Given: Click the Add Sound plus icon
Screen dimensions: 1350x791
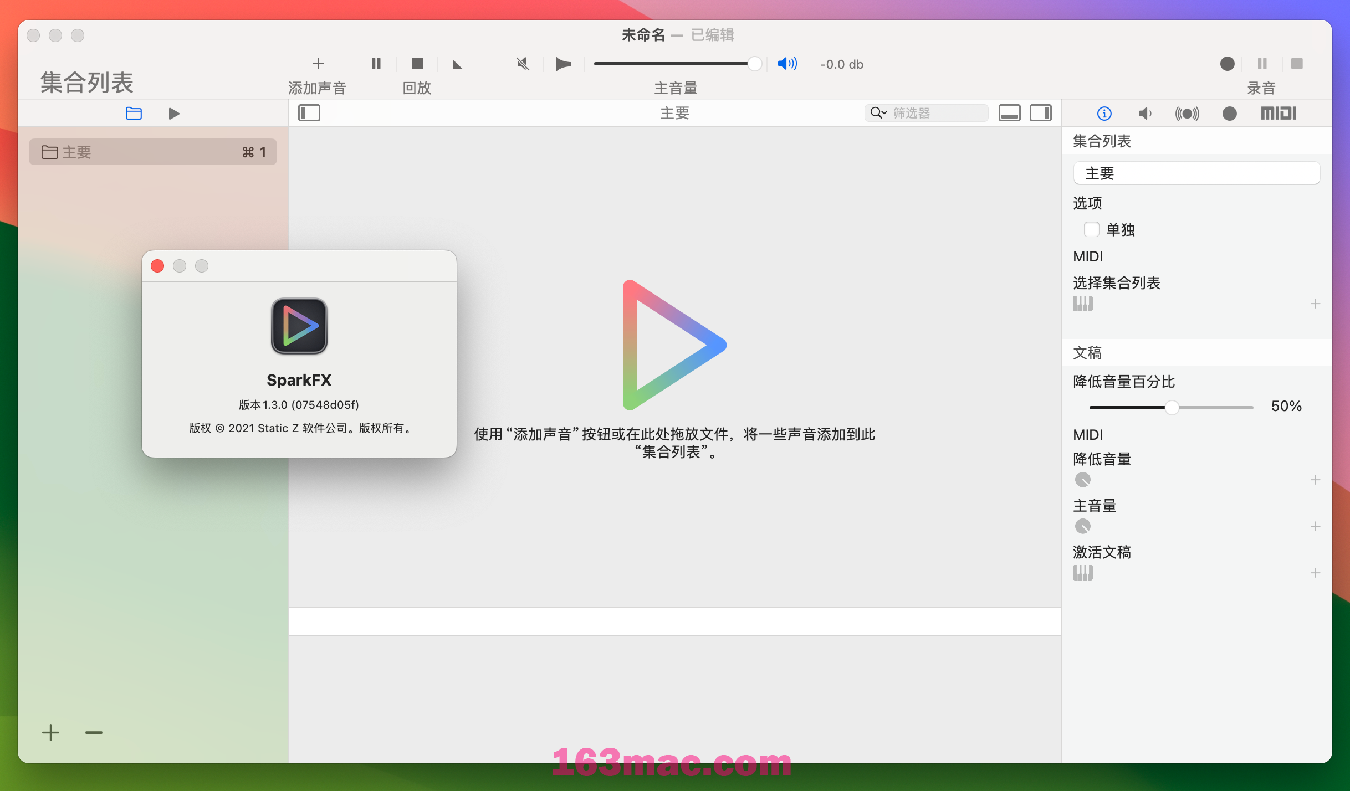Looking at the screenshot, I should [x=318, y=64].
